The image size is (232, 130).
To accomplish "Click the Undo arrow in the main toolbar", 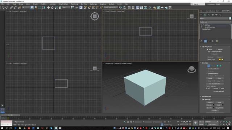I will click(x=3, y=8).
